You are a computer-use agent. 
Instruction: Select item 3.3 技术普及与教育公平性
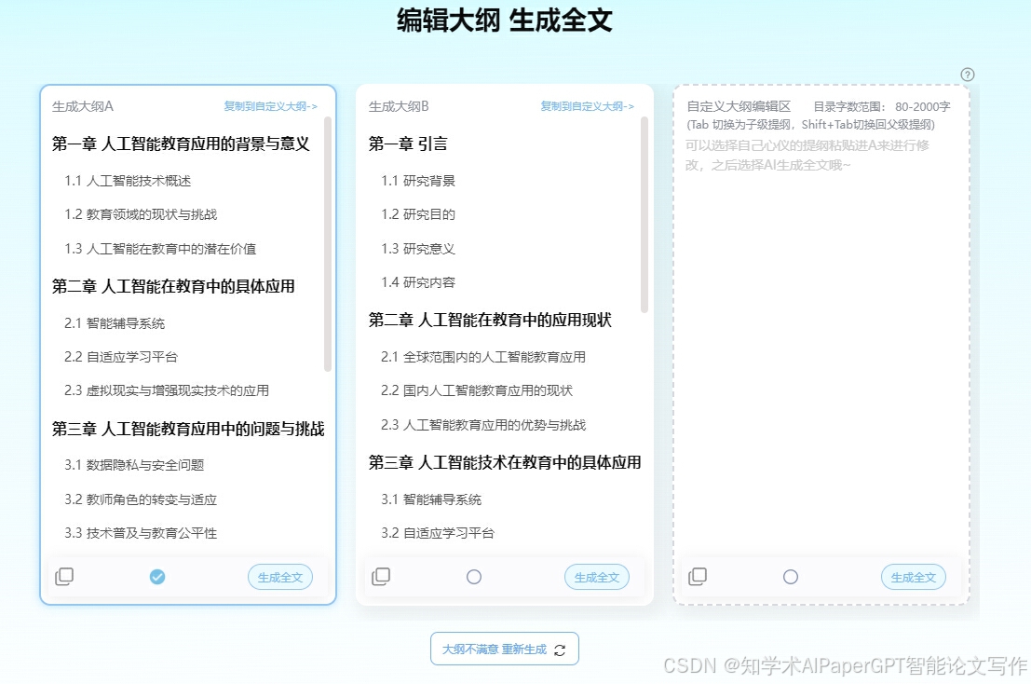click(141, 533)
